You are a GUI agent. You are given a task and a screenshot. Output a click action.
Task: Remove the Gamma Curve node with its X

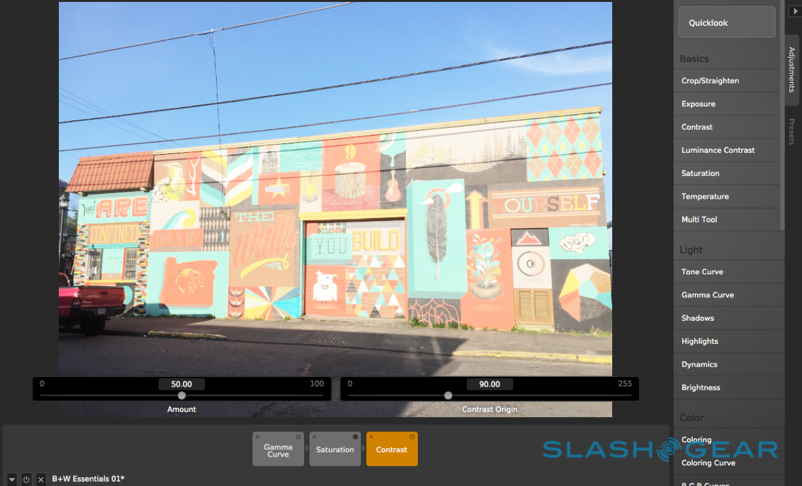(258, 437)
